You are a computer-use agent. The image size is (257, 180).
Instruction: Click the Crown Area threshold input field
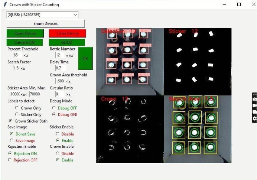click(59, 81)
